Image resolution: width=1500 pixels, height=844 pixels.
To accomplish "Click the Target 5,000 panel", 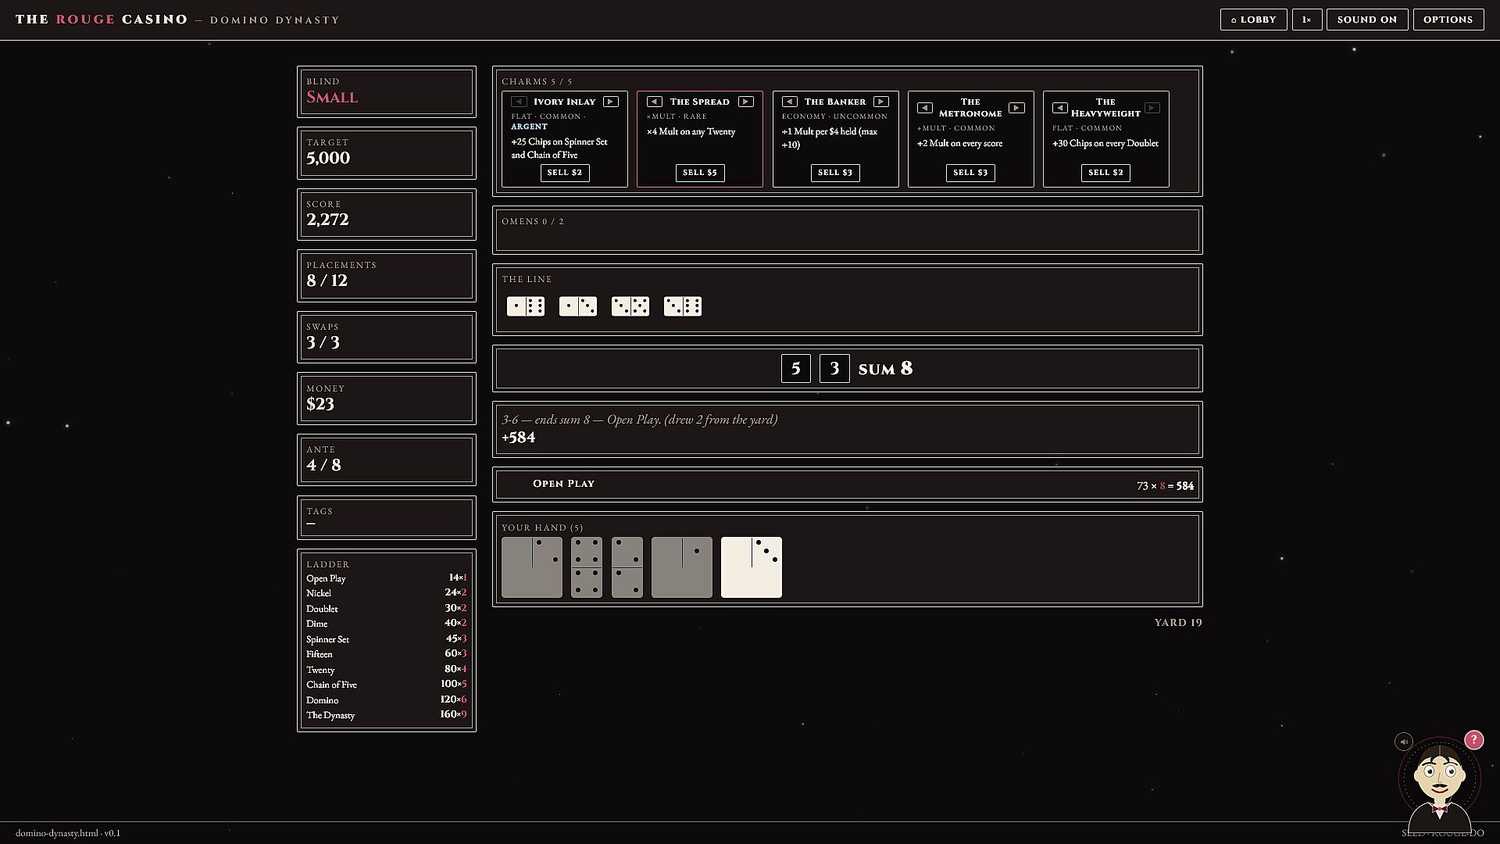I will pyautogui.click(x=387, y=153).
